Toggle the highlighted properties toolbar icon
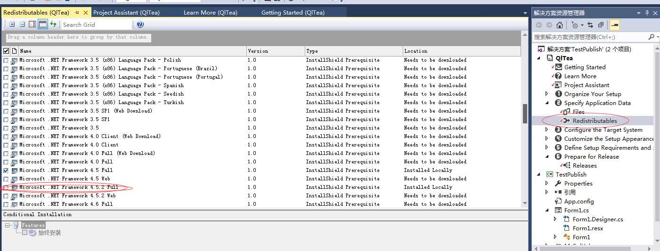 click(614, 25)
